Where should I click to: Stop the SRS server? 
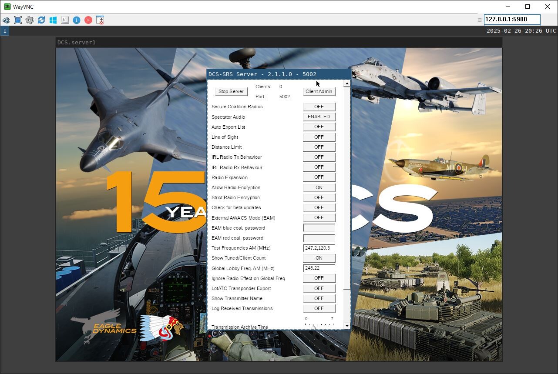click(x=231, y=92)
